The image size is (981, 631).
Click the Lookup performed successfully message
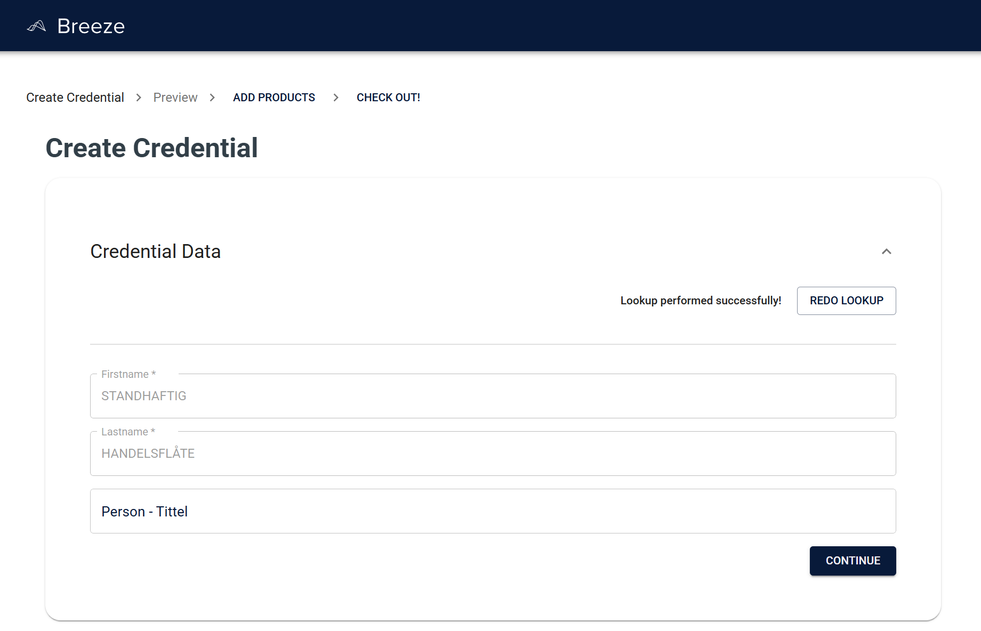click(x=701, y=301)
